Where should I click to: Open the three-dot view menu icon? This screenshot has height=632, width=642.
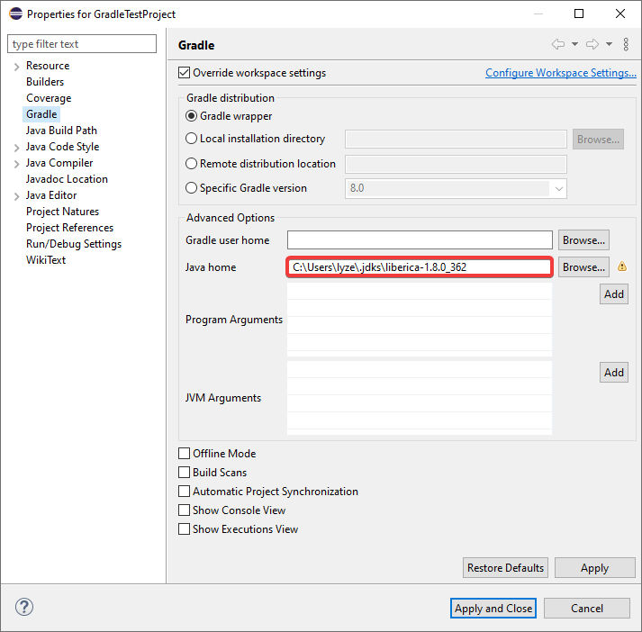[x=626, y=44]
